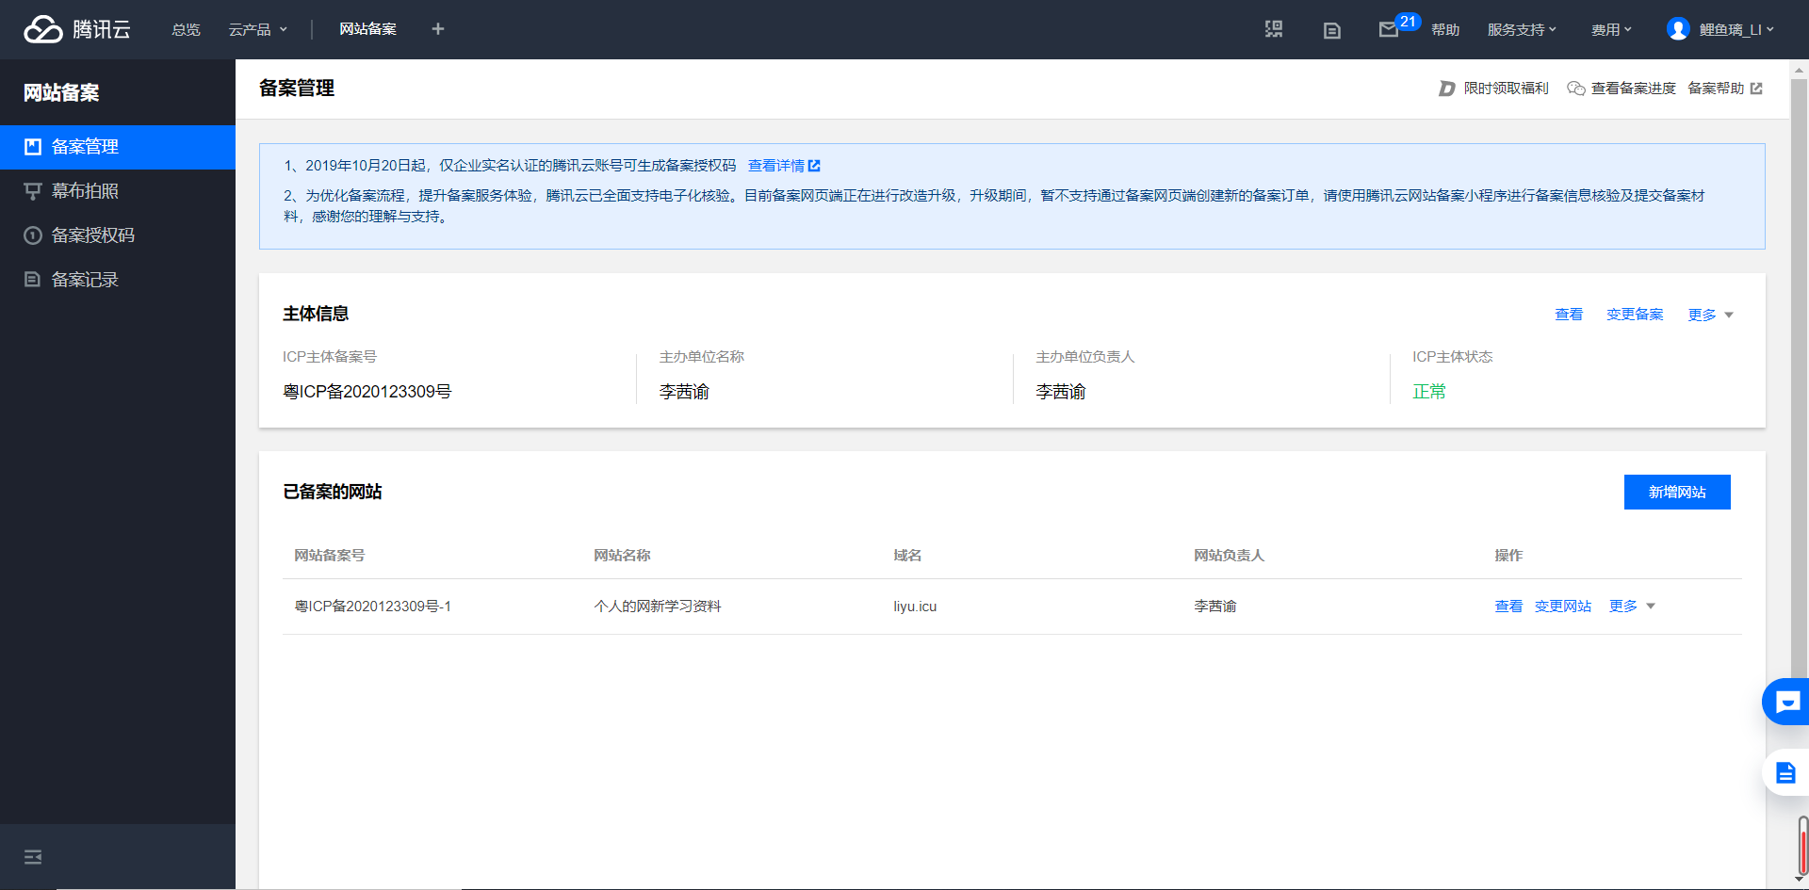
Task: Click the 备案授权码 sidebar icon
Action: coord(33,235)
